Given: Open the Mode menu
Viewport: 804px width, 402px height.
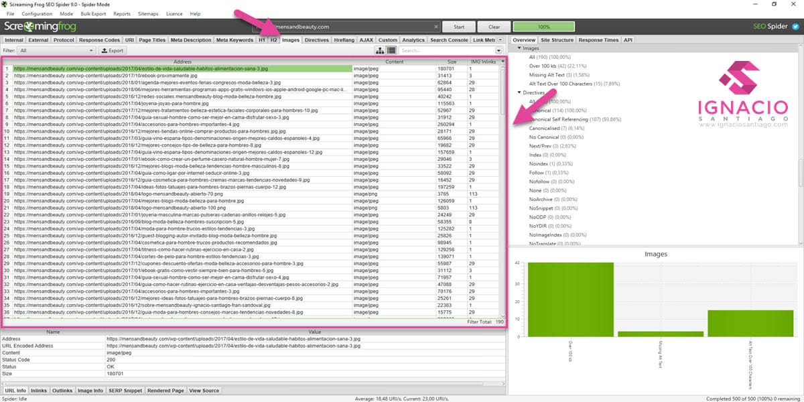Looking at the screenshot, I should (x=66, y=13).
